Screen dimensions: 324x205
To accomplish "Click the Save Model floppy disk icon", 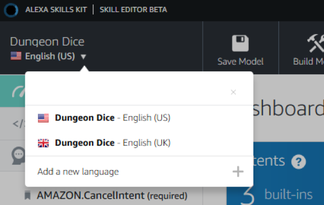I will click(240, 44).
